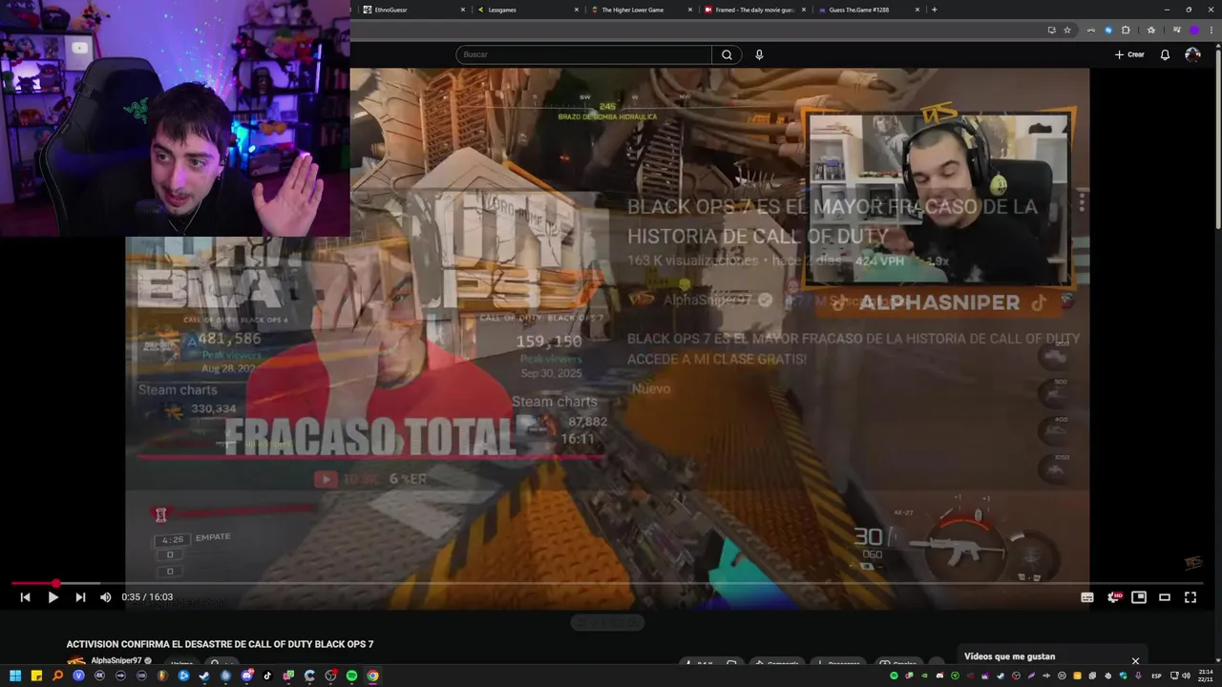Seek on the red video progress bar
The image size is (1222, 687).
coord(607,583)
